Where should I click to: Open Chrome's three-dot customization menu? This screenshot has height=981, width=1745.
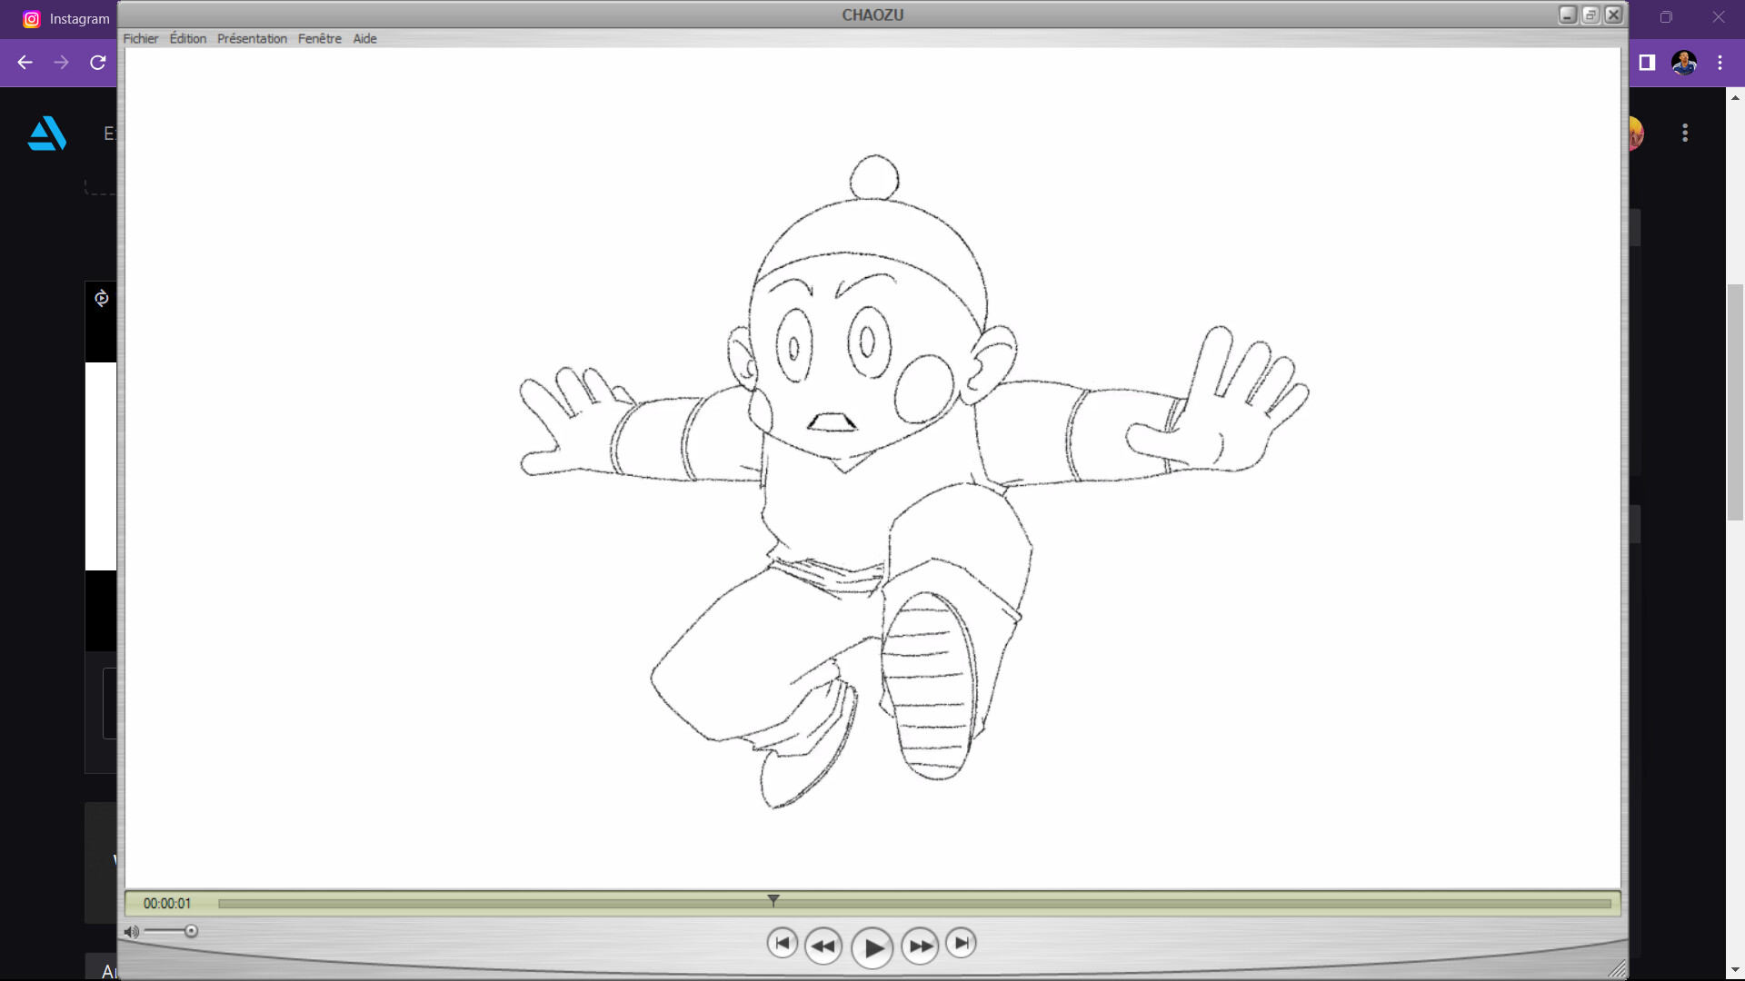1720,63
